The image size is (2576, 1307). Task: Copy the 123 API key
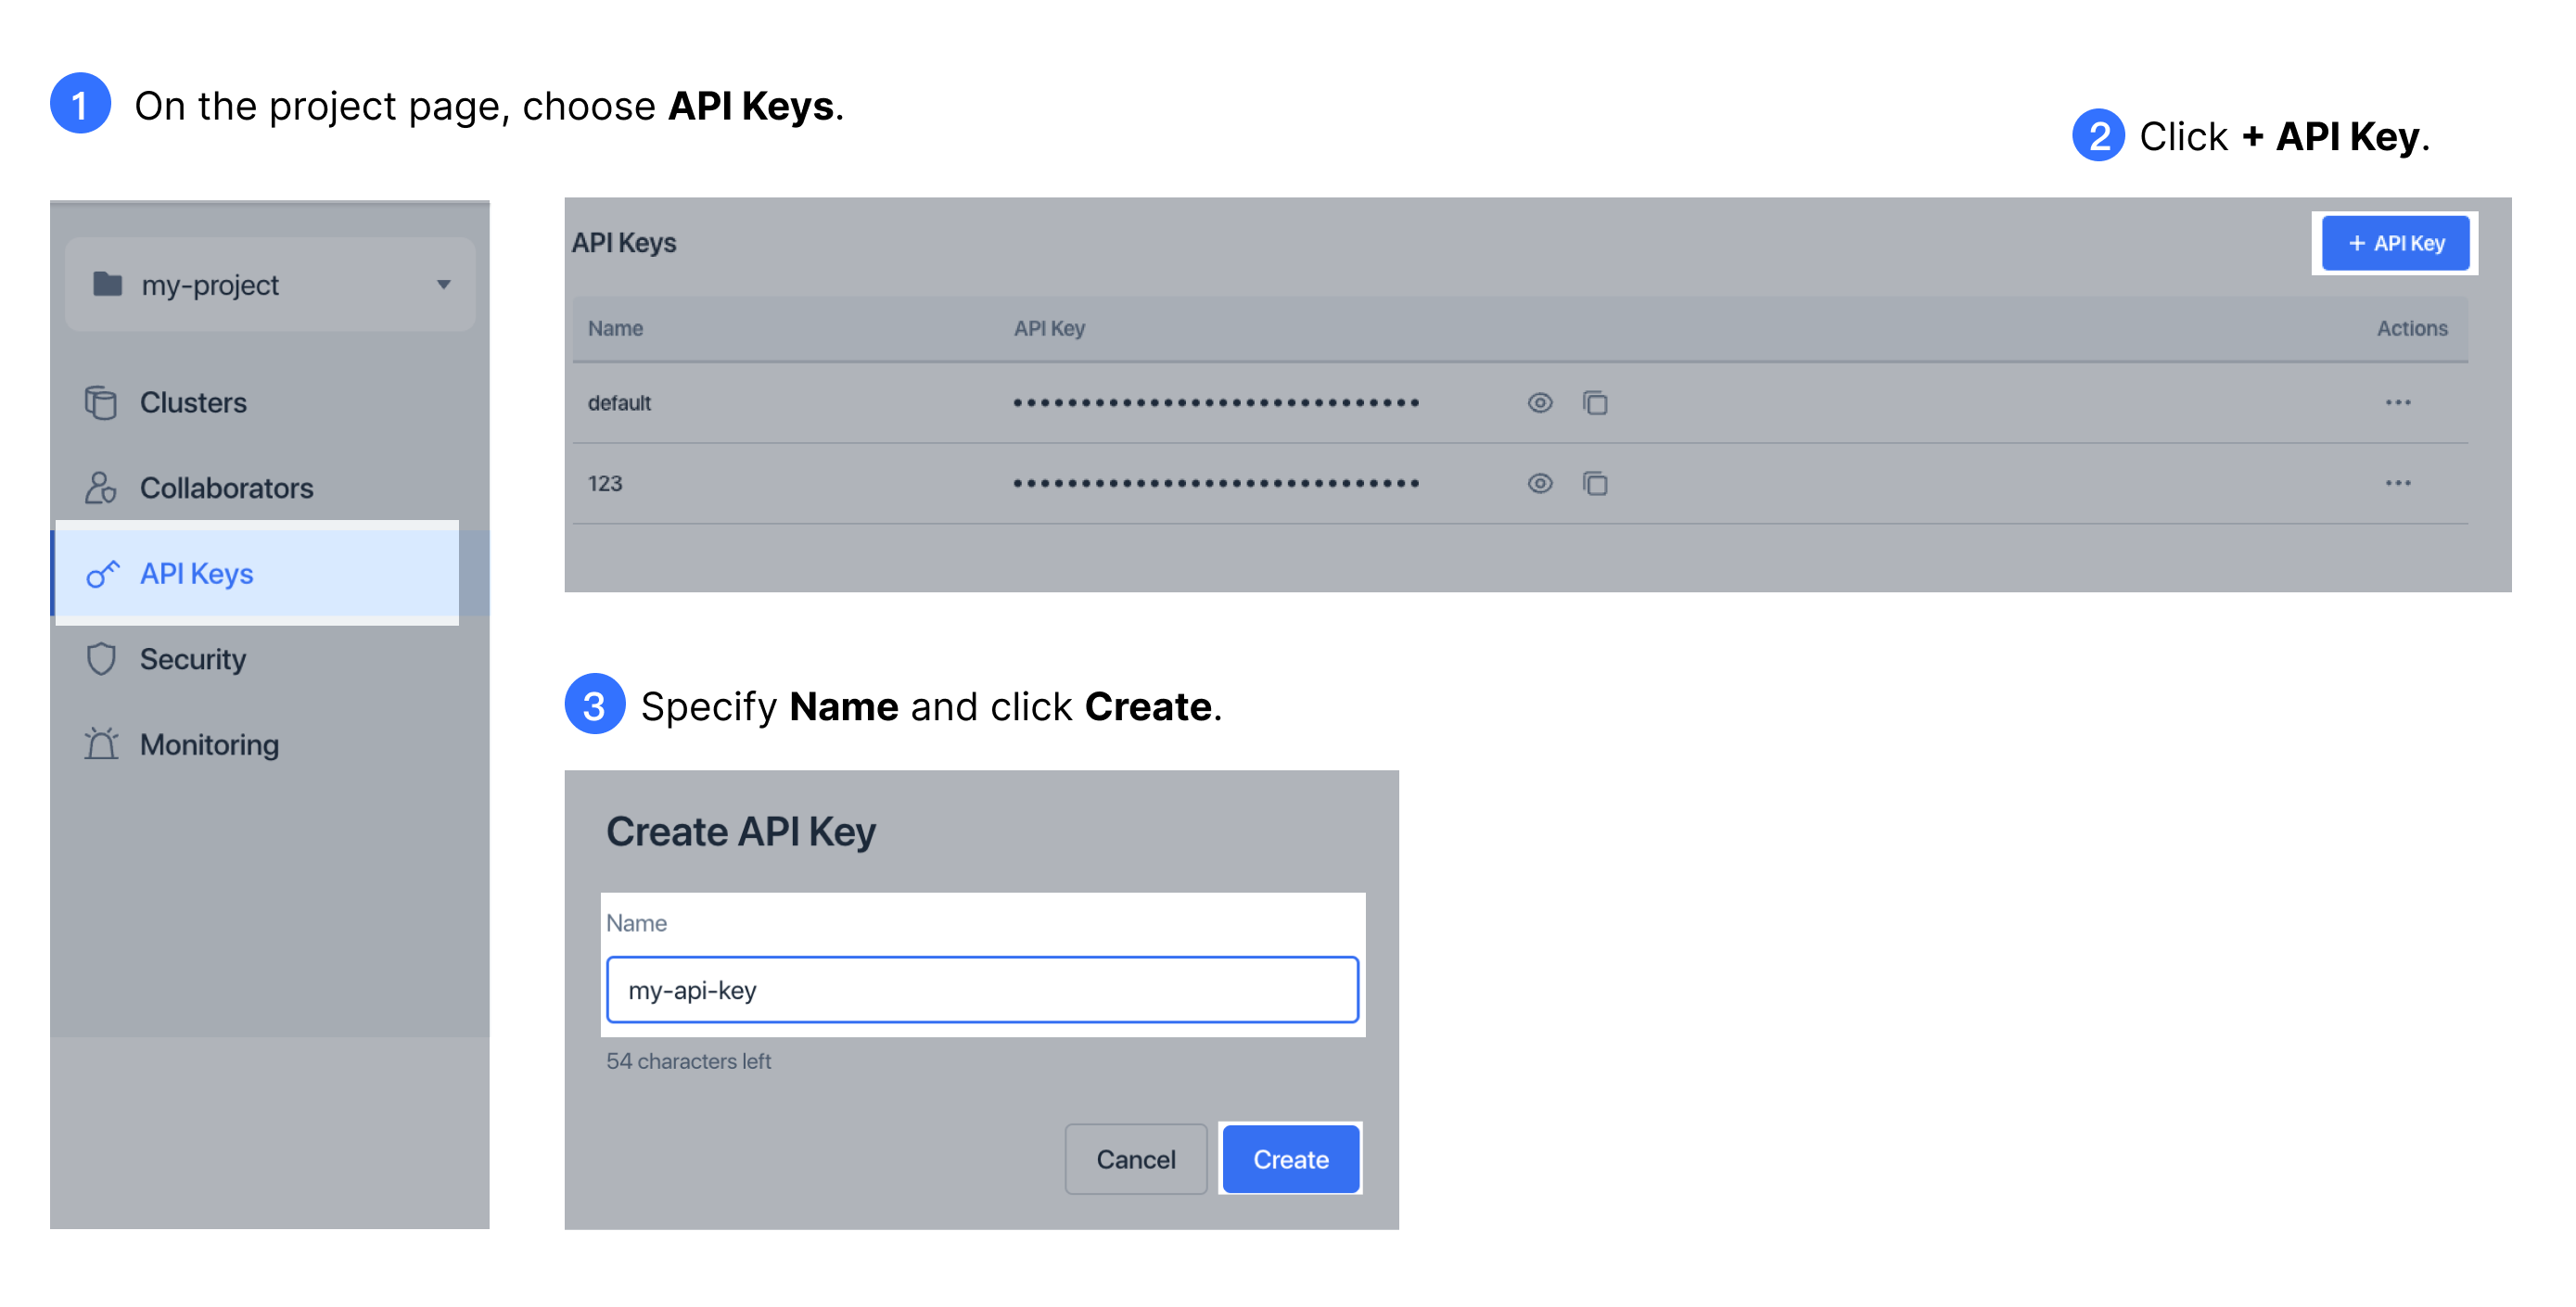tap(1595, 484)
